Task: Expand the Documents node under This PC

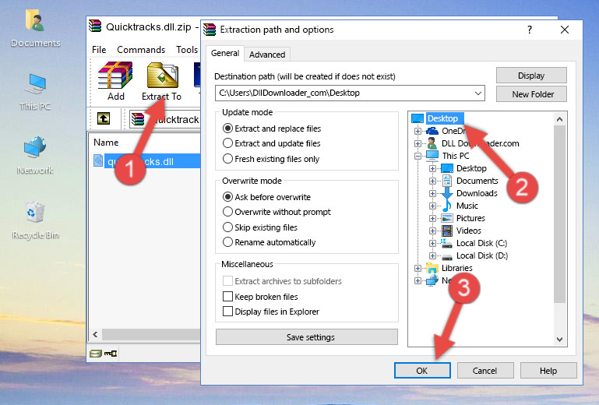Action: pos(432,181)
